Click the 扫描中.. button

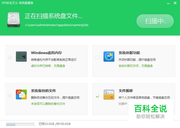tap(155, 21)
